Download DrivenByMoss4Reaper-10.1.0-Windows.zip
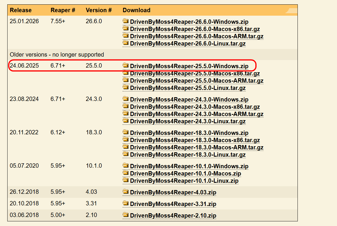The image size is (337, 226). [x=189, y=166]
